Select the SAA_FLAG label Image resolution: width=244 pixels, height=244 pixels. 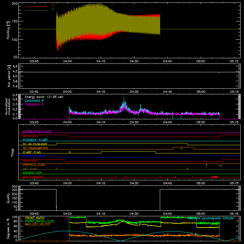pos(30,161)
